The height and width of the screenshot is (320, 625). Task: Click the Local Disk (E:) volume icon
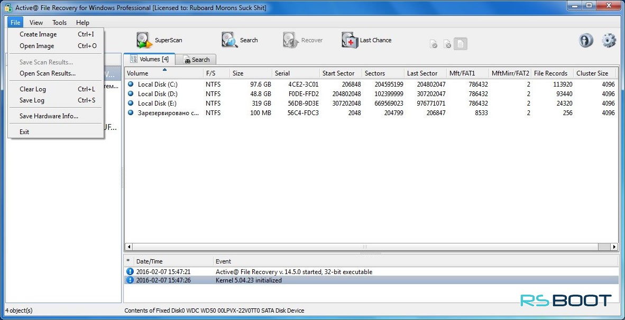(131, 103)
